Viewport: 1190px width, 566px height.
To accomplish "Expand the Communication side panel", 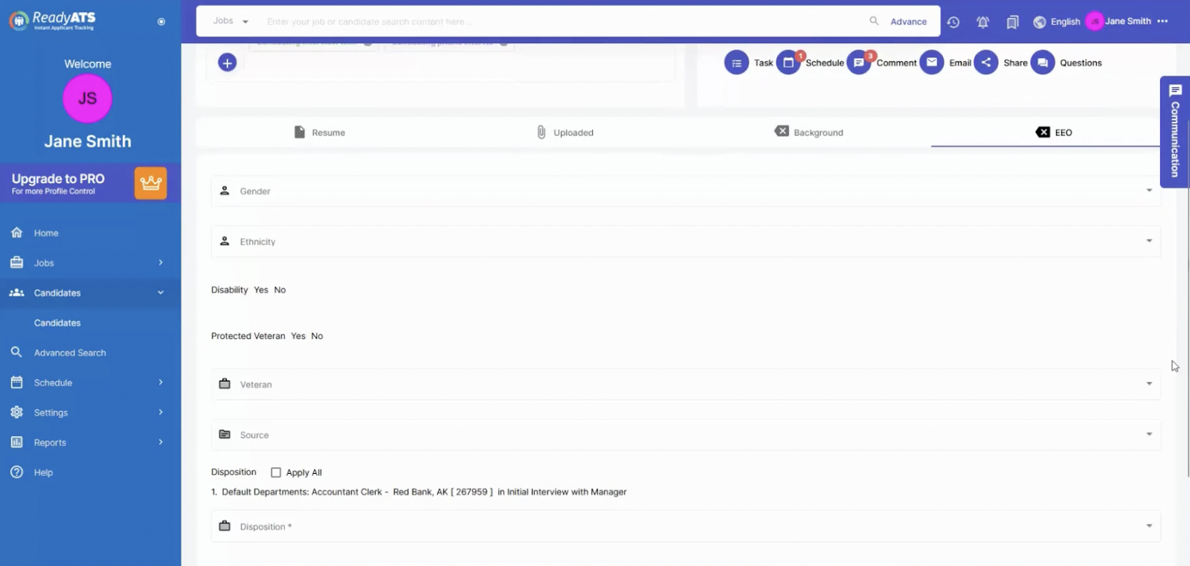I will [1175, 132].
